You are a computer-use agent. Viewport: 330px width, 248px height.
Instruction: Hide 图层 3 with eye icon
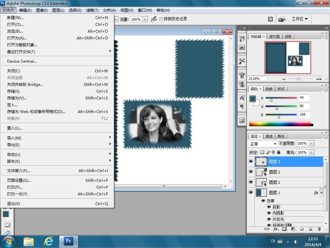[x=251, y=161]
